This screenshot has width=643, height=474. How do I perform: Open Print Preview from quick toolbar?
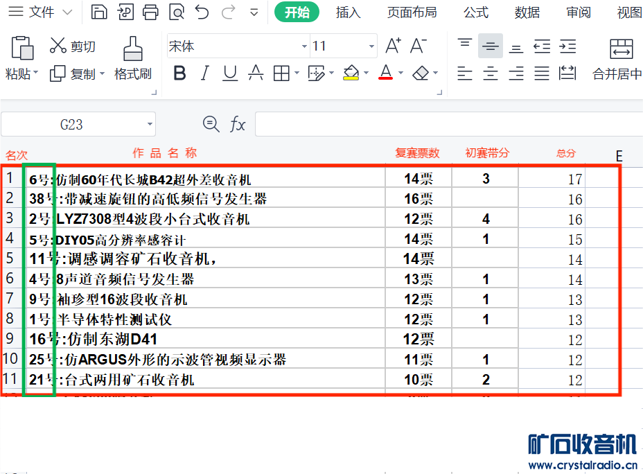click(177, 12)
